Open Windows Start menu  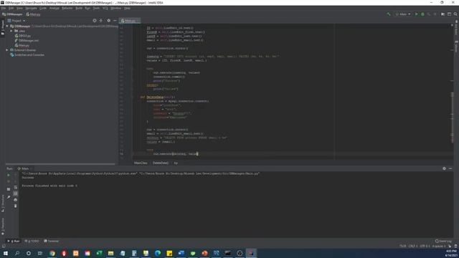(x=5, y=253)
